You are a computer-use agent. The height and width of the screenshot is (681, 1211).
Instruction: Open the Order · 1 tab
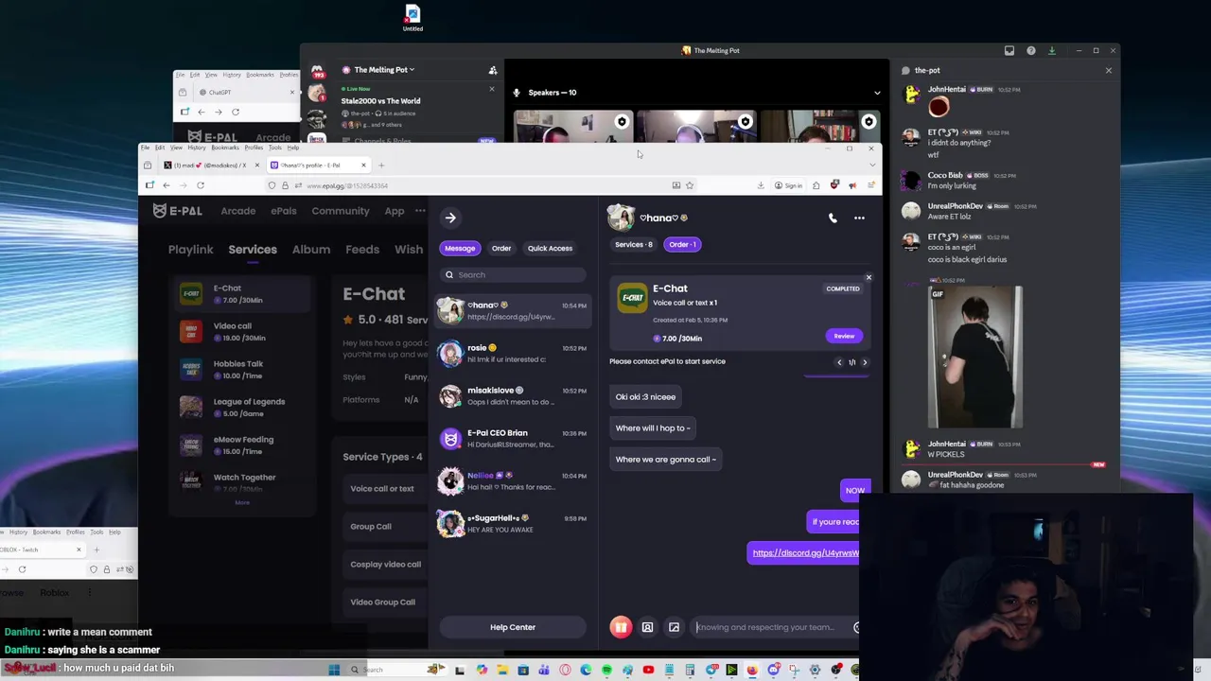pyautogui.click(x=682, y=245)
